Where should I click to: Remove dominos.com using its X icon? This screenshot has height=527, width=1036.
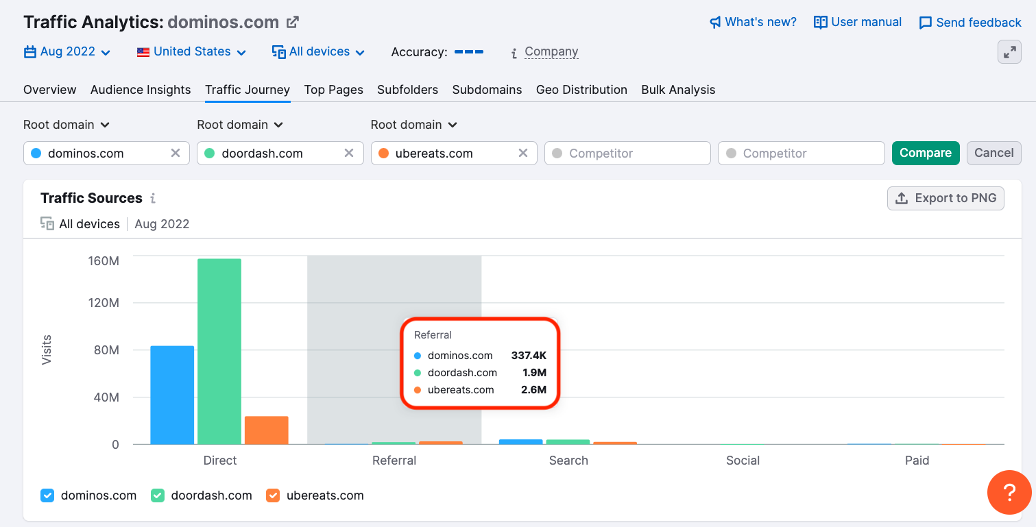(x=176, y=154)
